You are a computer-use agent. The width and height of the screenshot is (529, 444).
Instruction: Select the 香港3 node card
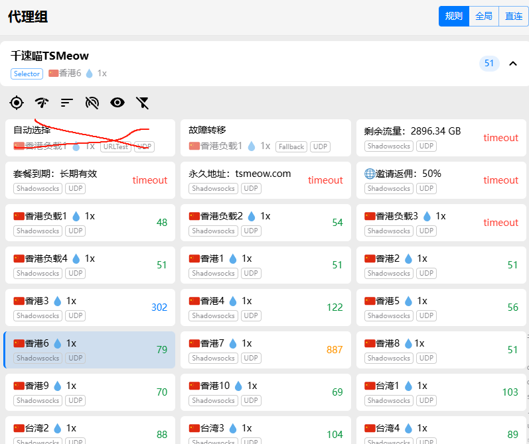click(x=90, y=307)
